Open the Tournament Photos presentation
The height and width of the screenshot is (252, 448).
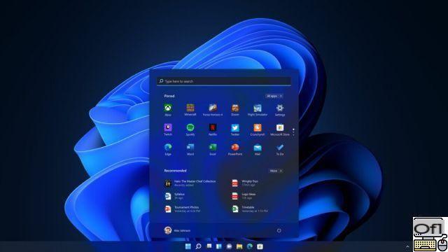pyautogui.click(x=182, y=209)
